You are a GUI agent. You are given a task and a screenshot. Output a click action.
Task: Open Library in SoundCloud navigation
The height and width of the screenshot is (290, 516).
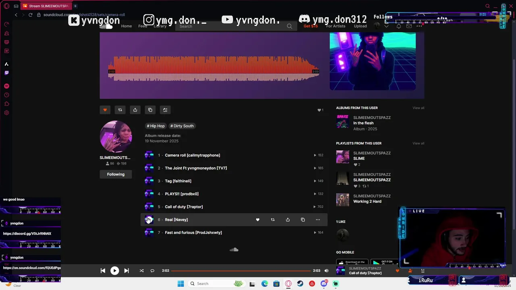click(x=160, y=26)
